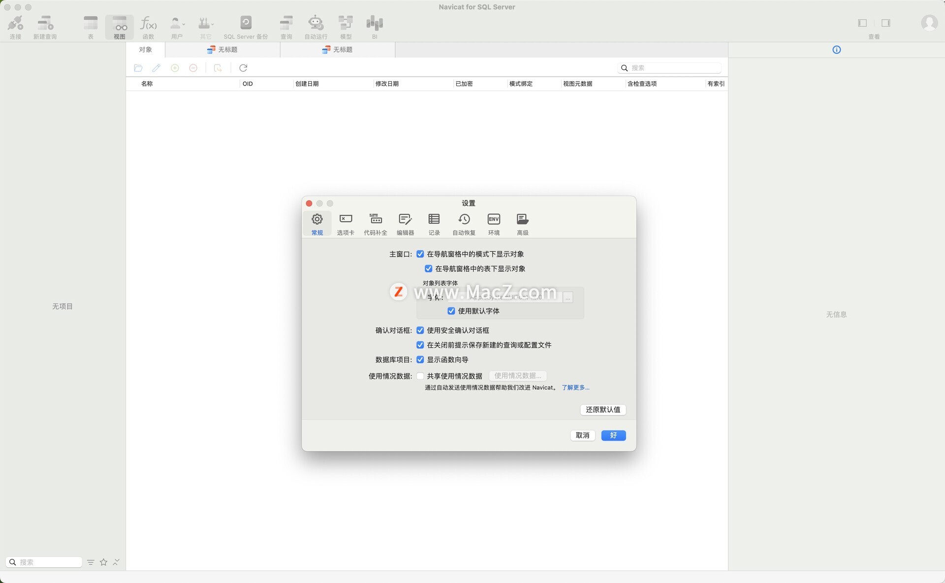Switch to the Advanced (高级) settings tab
945x583 pixels.
coord(523,224)
